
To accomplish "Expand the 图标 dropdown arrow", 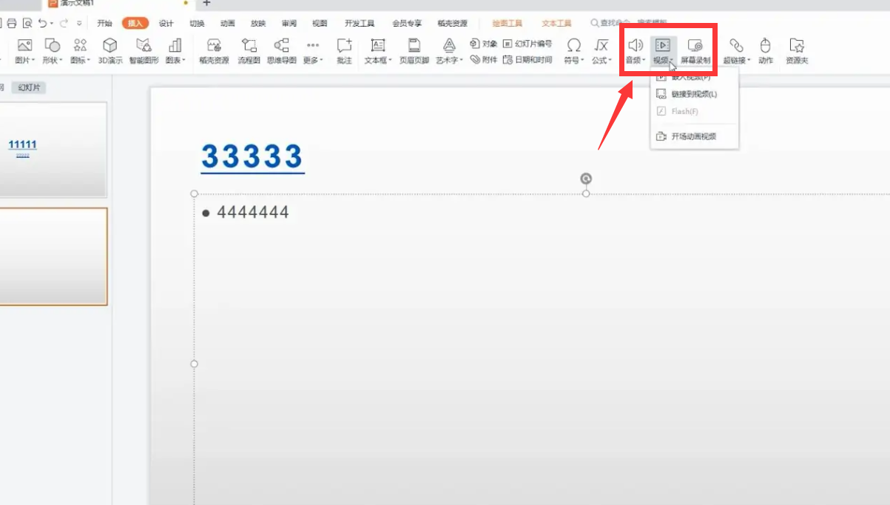I will coord(90,61).
